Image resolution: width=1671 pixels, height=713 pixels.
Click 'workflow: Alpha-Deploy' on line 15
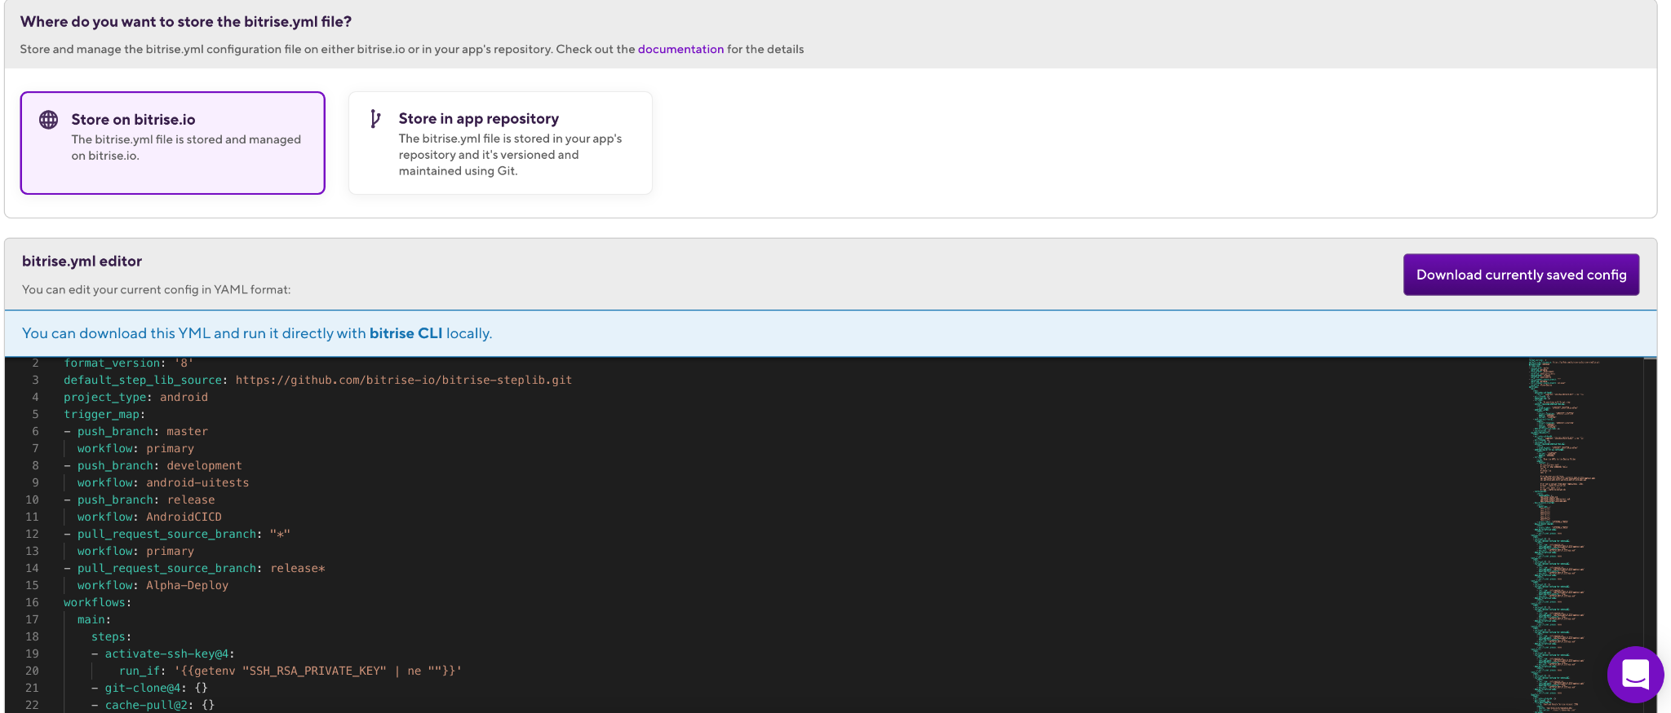pyautogui.click(x=153, y=585)
